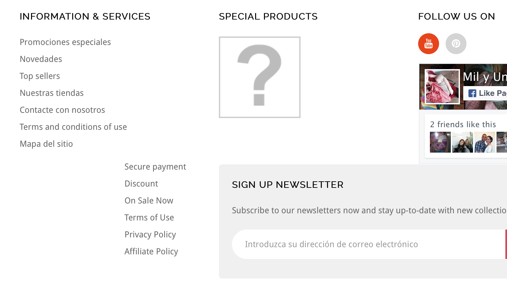
Task: Open the Privacy Policy link
Action: 150,234
